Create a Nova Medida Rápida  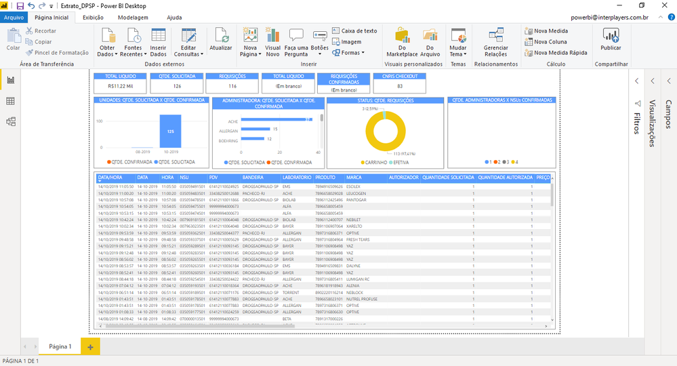(x=556, y=52)
